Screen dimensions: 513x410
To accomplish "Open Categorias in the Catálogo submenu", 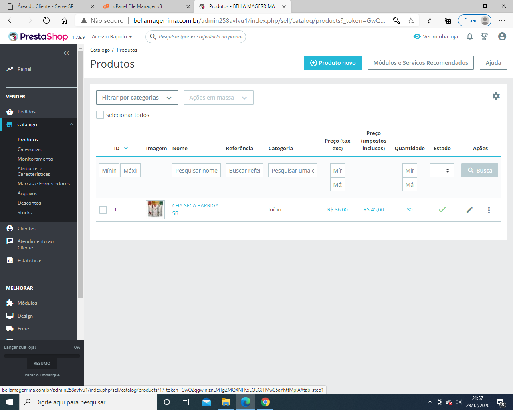I will point(30,149).
